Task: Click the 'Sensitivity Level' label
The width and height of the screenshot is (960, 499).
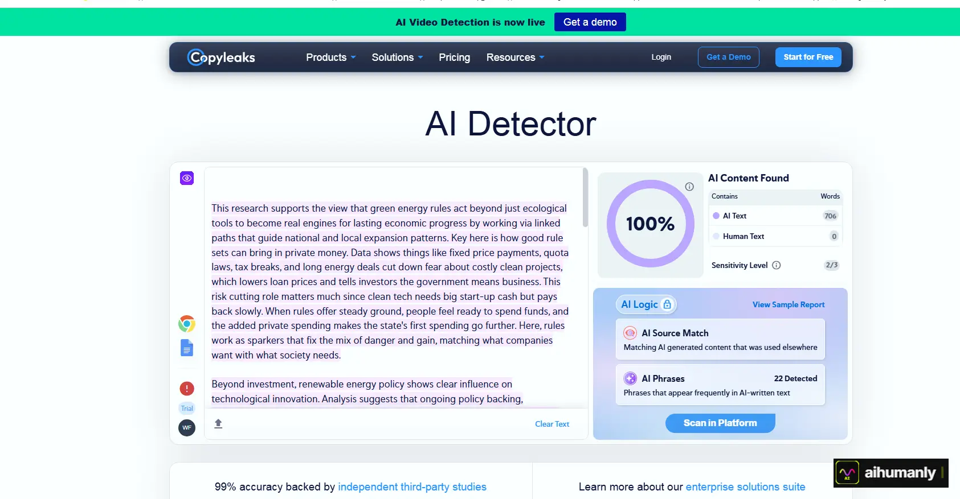Action: (x=740, y=265)
